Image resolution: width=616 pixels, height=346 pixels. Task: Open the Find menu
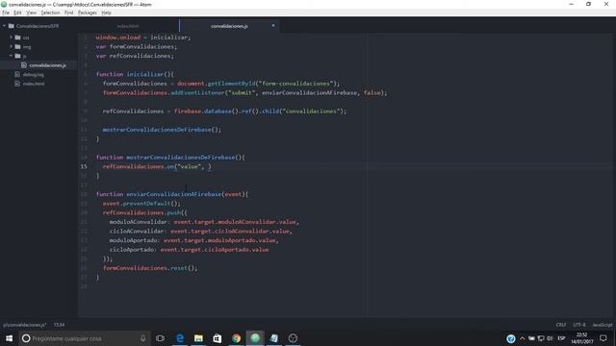[x=68, y=12]
